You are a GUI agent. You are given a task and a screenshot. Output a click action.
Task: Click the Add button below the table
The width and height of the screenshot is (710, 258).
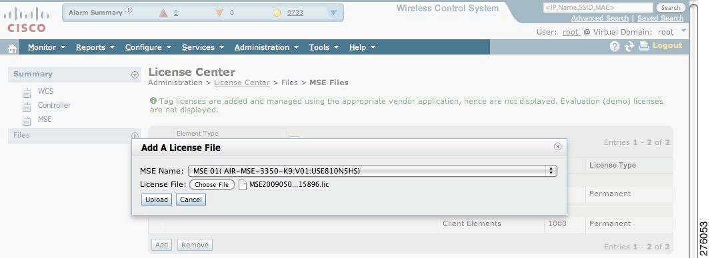tap(161, 245)
